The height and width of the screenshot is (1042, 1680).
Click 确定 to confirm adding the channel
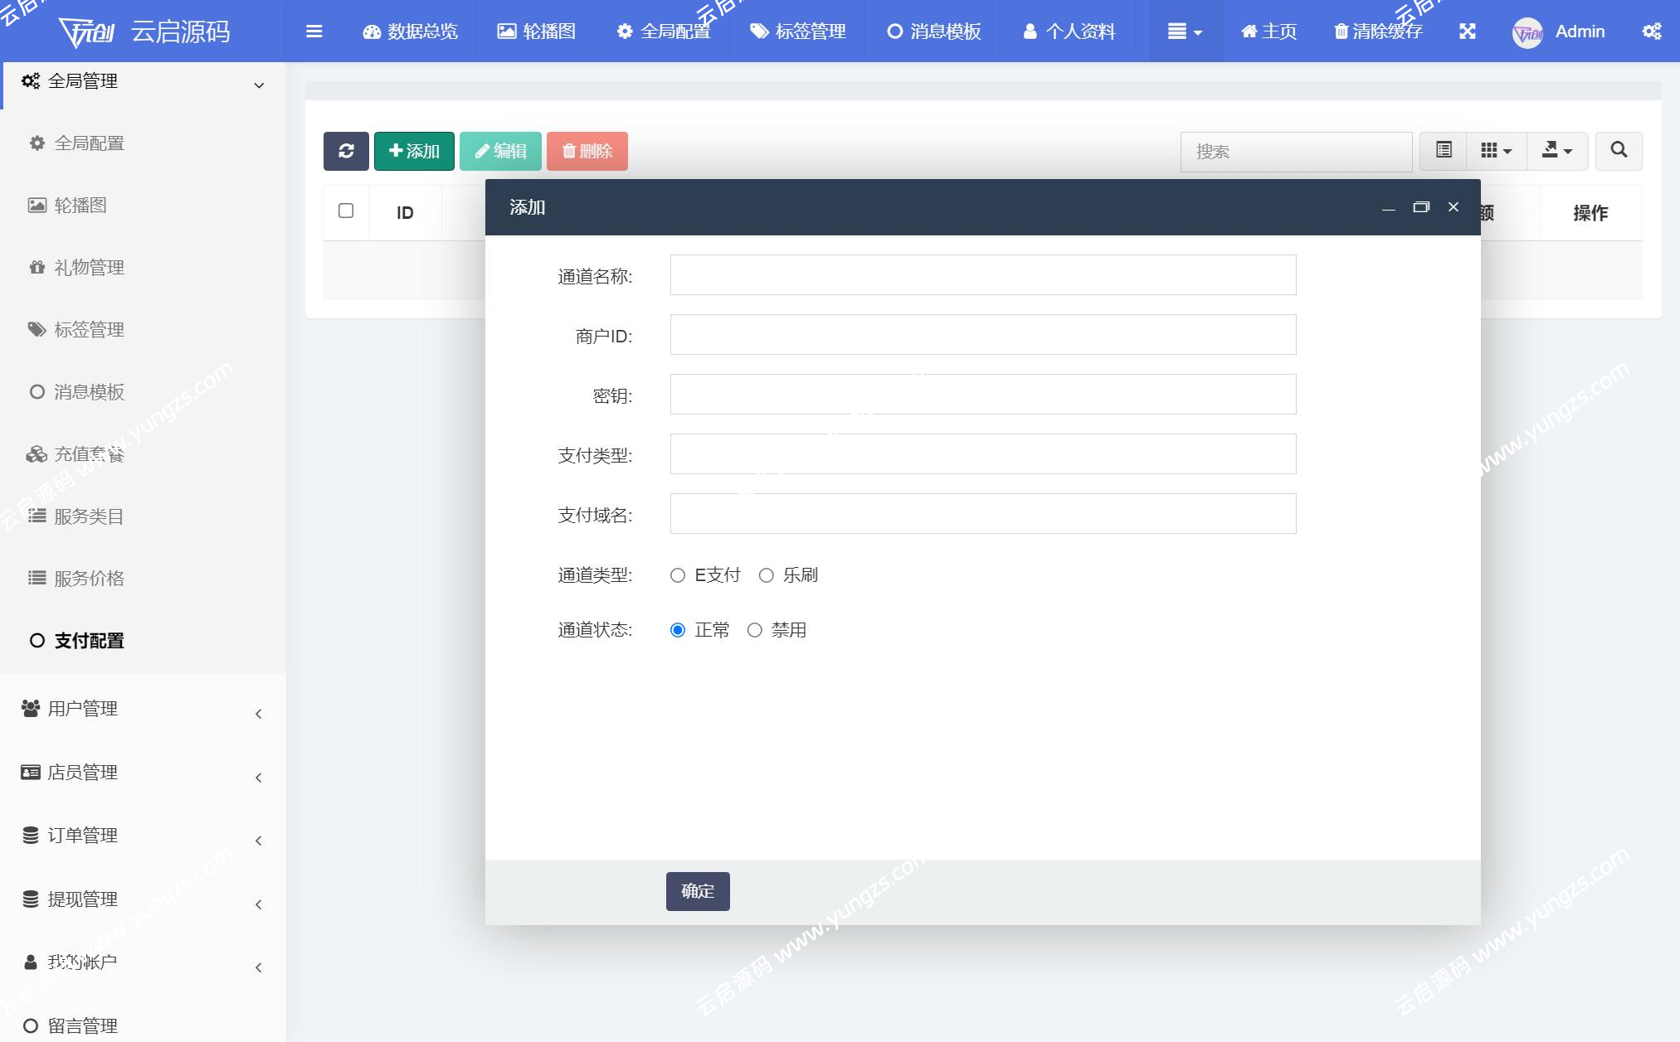coord(698,891)
